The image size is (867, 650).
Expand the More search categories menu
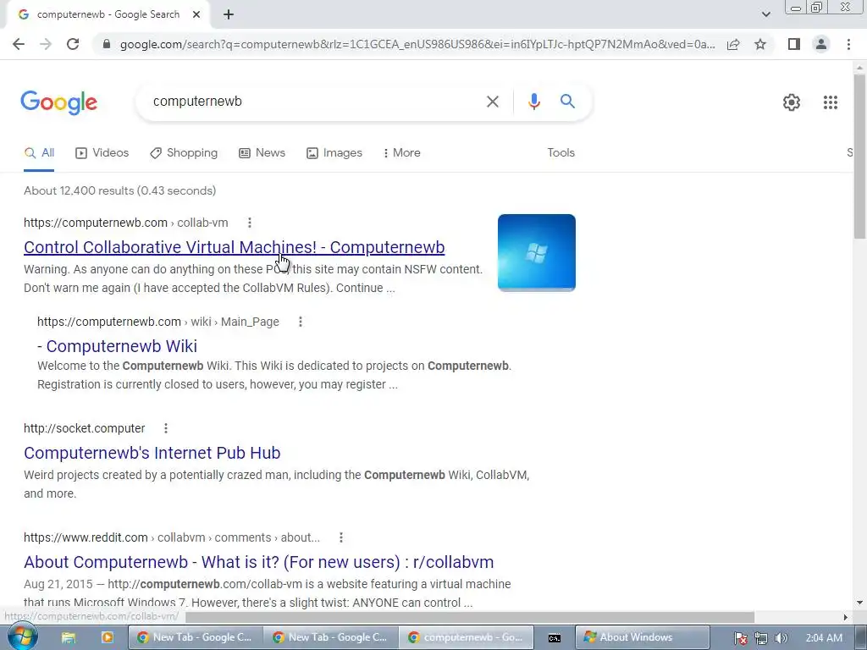pyautogui.click(x=402, y=153)
